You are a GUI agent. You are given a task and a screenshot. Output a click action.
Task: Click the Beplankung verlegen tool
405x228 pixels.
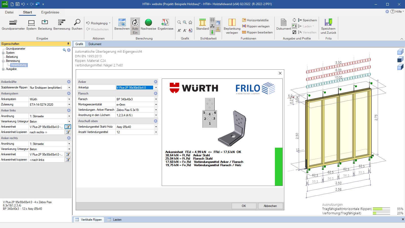point(232,26)
